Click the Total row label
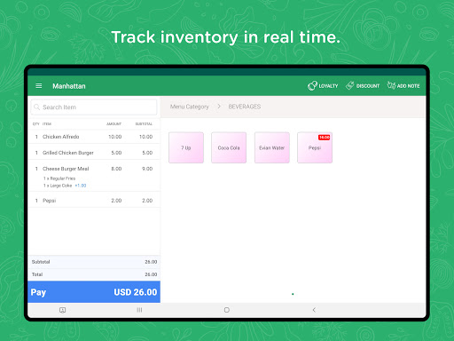 pyautogui.click(x=37, y=274)
